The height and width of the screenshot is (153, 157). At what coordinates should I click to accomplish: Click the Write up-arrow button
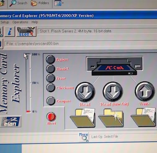(145, 92)
